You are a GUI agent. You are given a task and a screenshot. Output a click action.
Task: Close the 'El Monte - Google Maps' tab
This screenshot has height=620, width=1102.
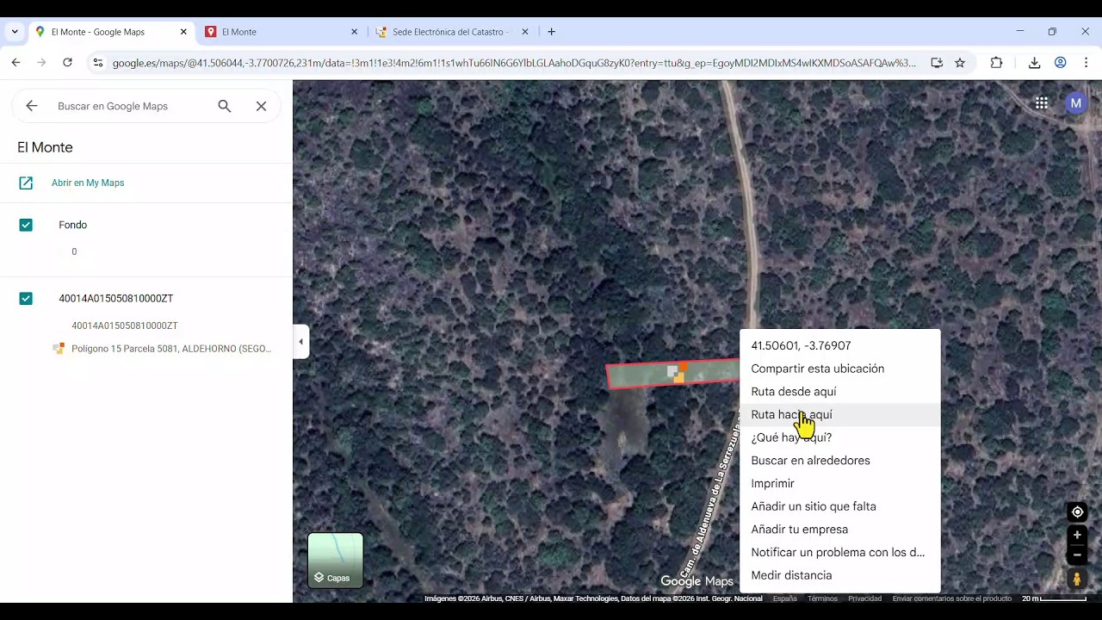[x=183, y=32]
